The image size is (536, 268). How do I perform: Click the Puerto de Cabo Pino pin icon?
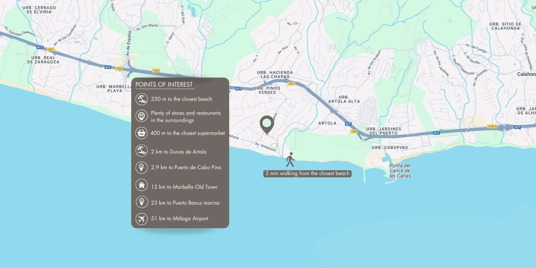[142, 167]
